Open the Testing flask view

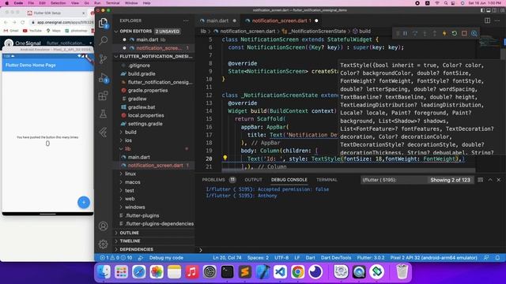(x=104, y=114)
